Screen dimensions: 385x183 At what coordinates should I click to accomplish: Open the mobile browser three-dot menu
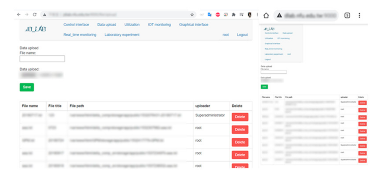click(x=359, y=15)
